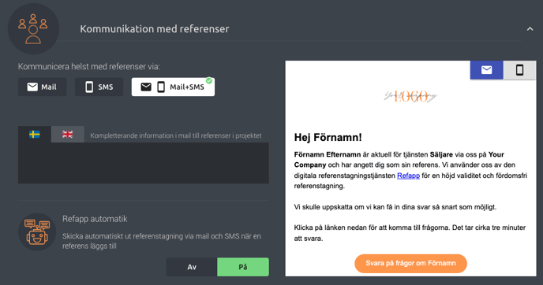Collapse the Kommunikation med referenser section
543x285 pixels.
530,29
